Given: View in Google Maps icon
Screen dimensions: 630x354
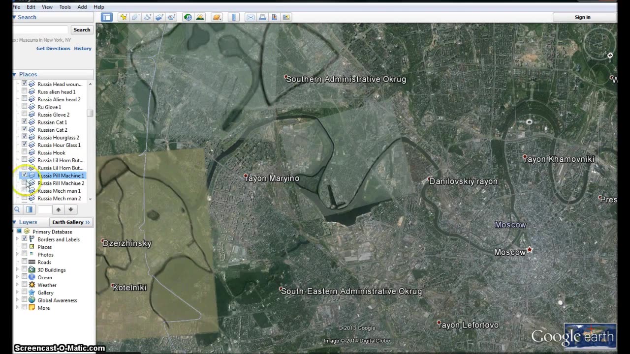Looking at the screenshot, I should 286,17.
